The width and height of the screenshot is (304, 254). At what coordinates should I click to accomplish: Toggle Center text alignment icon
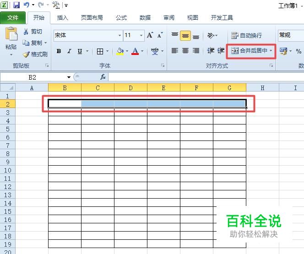click(x=185, y=51)
